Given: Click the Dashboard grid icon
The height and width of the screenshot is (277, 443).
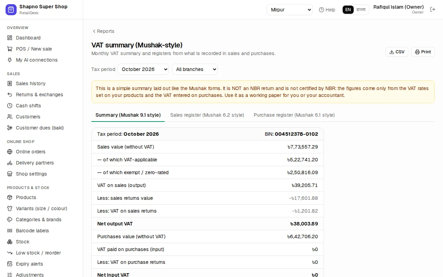Looking at the screenshot, I should (10, 38).
